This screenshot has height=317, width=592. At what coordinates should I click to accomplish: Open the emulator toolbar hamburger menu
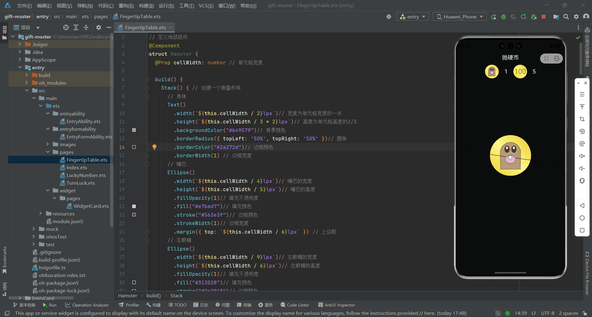(582, 94)
